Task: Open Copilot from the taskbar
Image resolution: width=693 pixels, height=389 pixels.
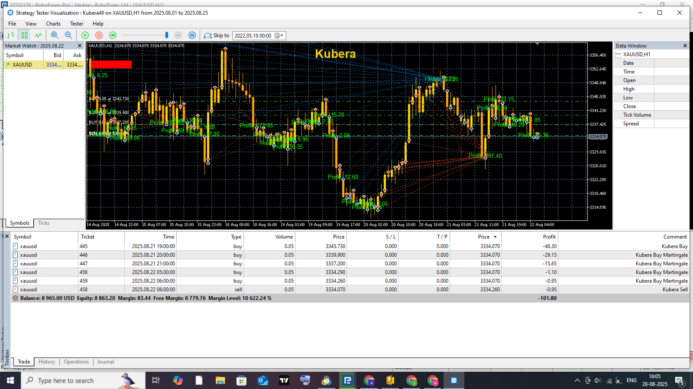Action: click(x=178, y=380)
